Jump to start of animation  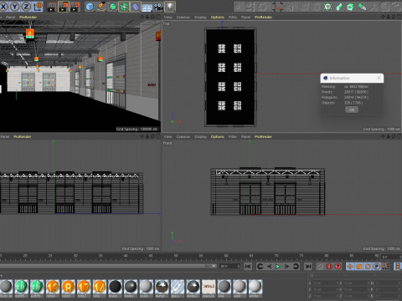248,267
